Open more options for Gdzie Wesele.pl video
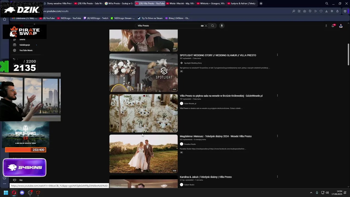The height and width of the screenshot is (197, 350). [277, 95]
